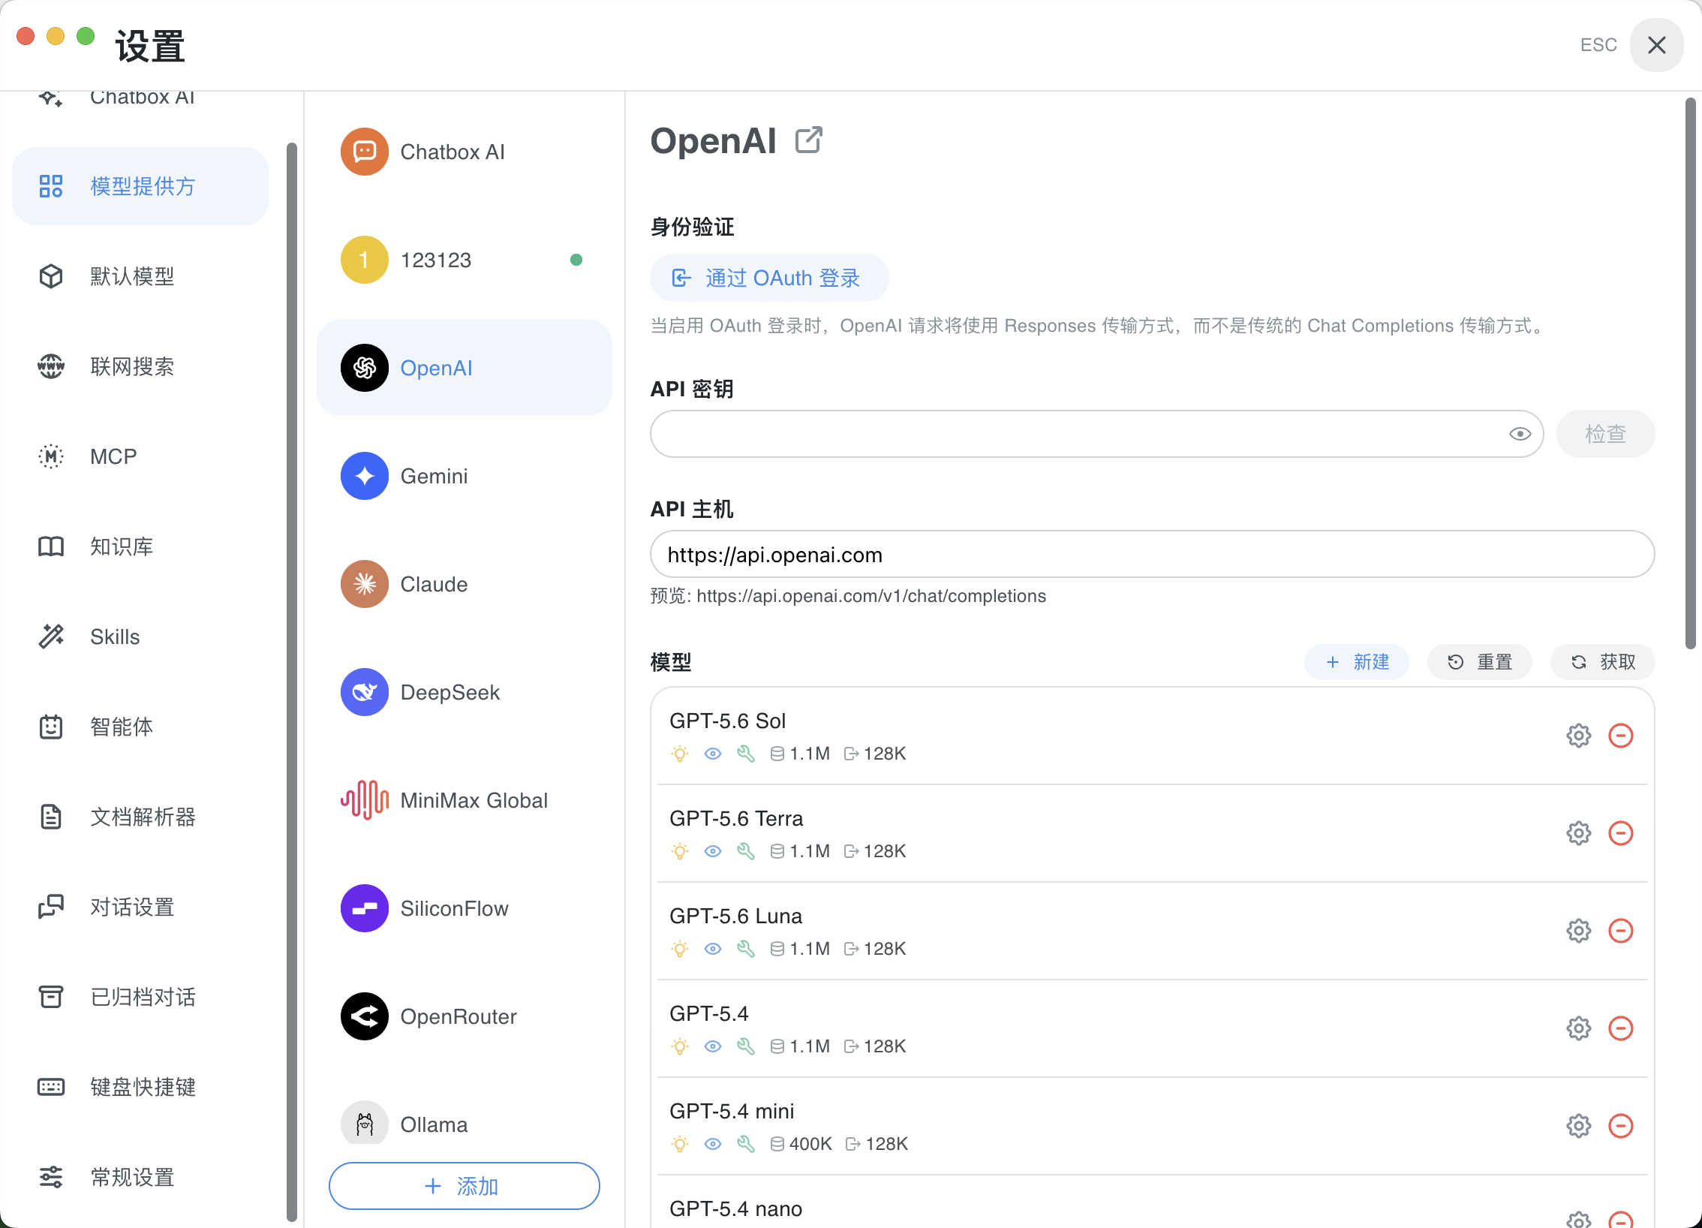Select the 123123 provider

pos(465,260)
